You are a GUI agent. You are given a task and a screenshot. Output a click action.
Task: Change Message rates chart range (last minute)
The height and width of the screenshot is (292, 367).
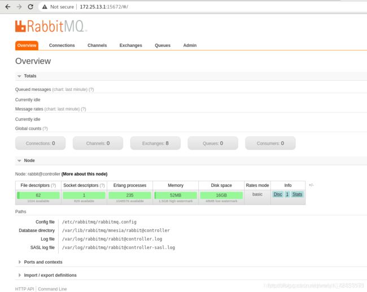(x=62, y=109)
